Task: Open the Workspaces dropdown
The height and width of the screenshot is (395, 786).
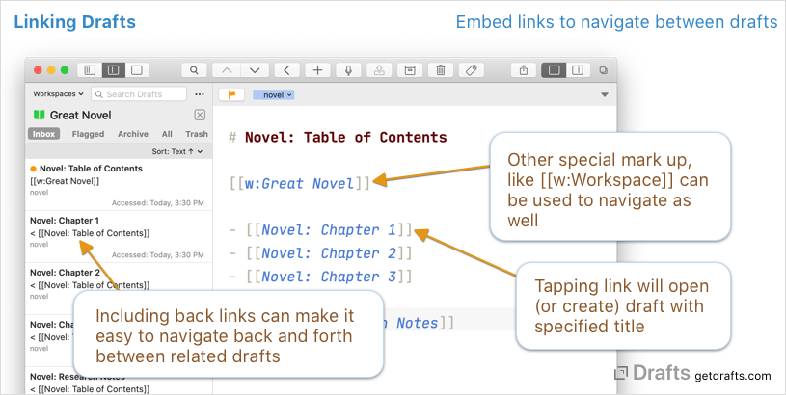Action: click(x=60, y=94)
